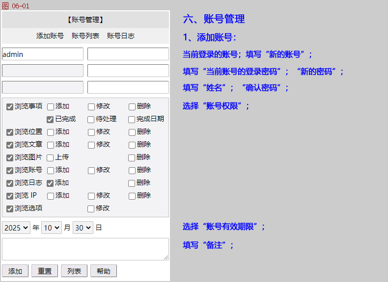Screen dimensions: 388x282
Task: Click the 列表 button
Action: point(74,271)
